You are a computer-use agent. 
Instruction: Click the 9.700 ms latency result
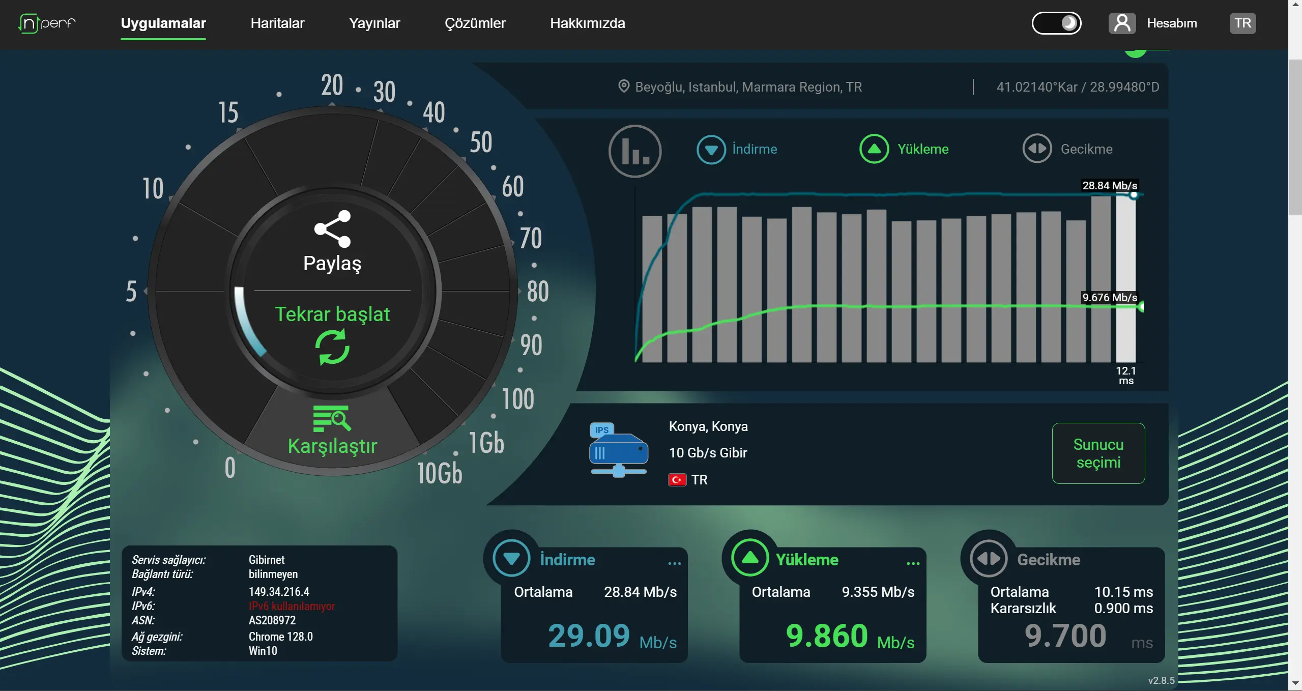(1088, 636)
